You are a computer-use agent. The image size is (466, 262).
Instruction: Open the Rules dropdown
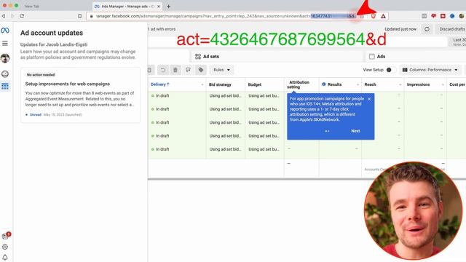pyautogui.click(x=221, y=70)
